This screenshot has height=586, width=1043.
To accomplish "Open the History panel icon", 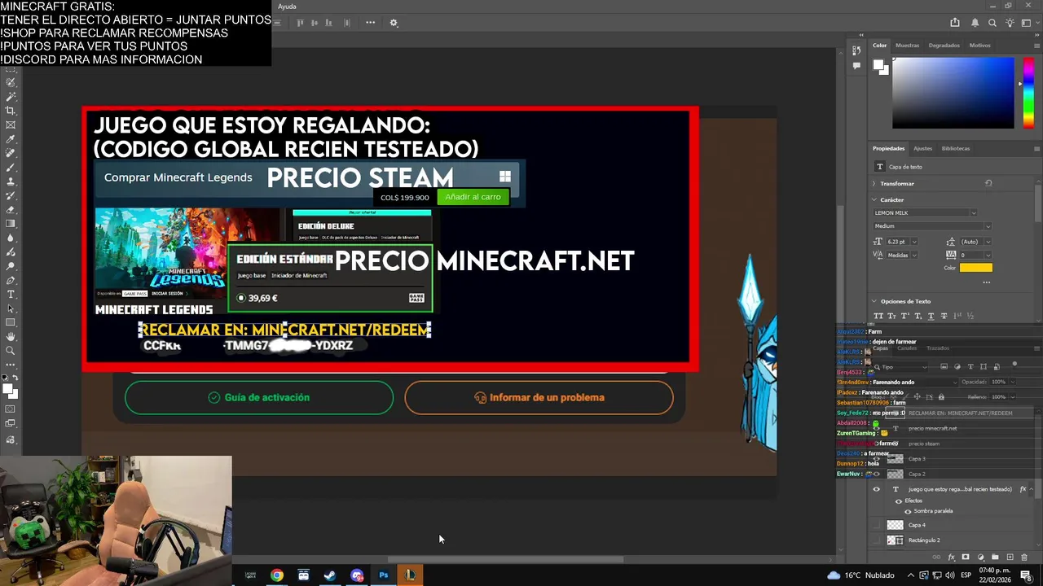I will (x=856, y=50).
